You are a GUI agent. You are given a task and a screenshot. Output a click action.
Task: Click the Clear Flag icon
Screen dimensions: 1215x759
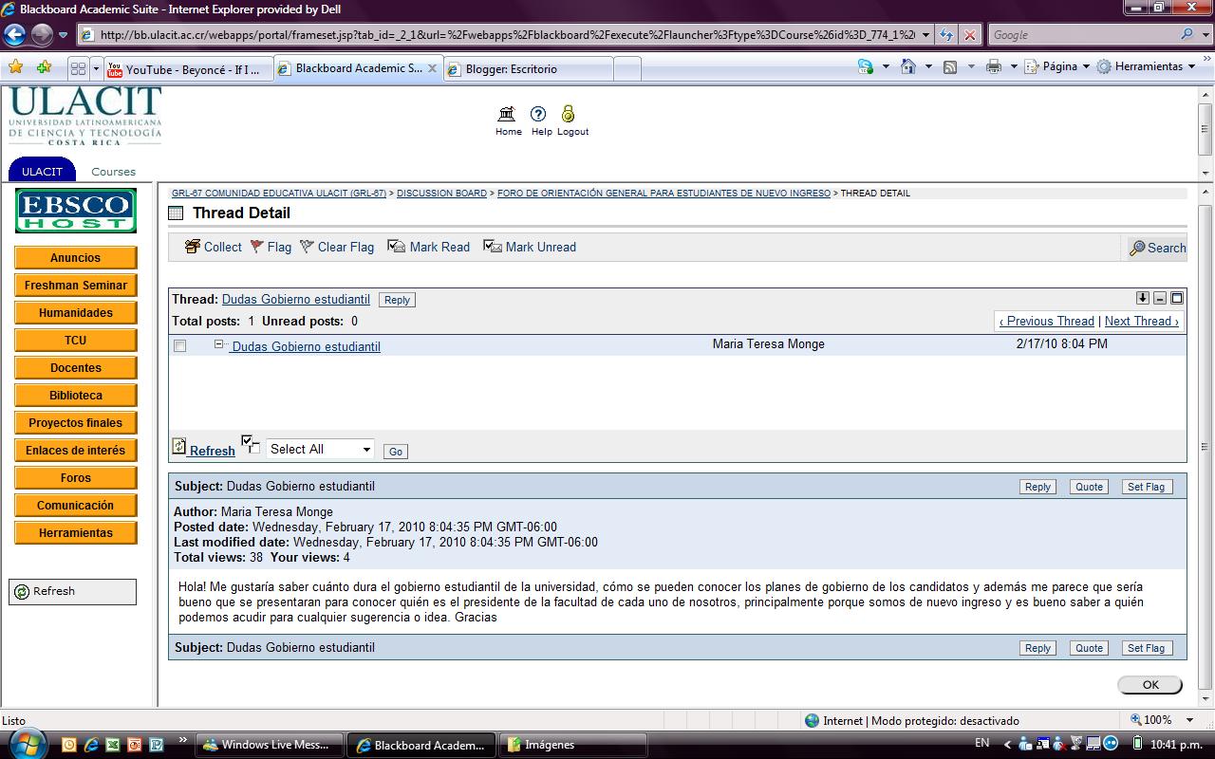(307, 247)
